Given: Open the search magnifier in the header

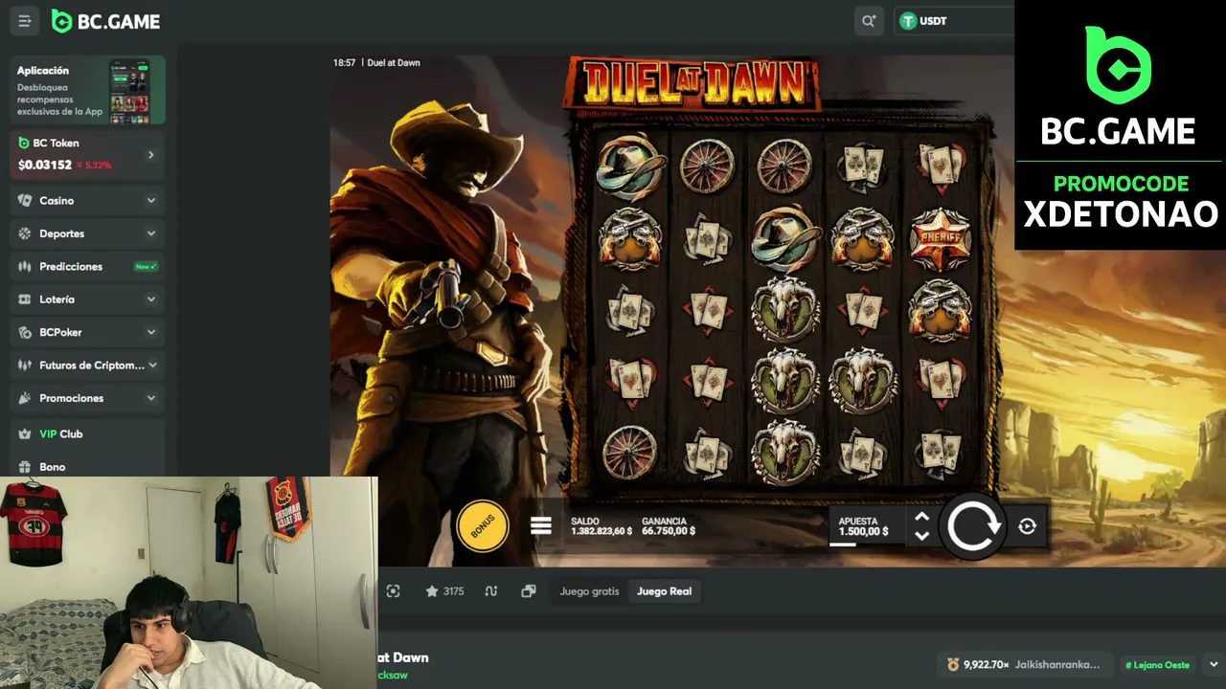Looking at the screenshot, I should 869,21.
